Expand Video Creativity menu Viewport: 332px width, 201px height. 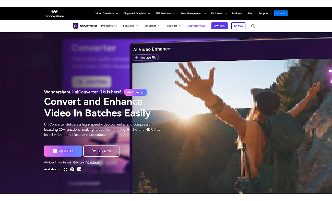107,14
